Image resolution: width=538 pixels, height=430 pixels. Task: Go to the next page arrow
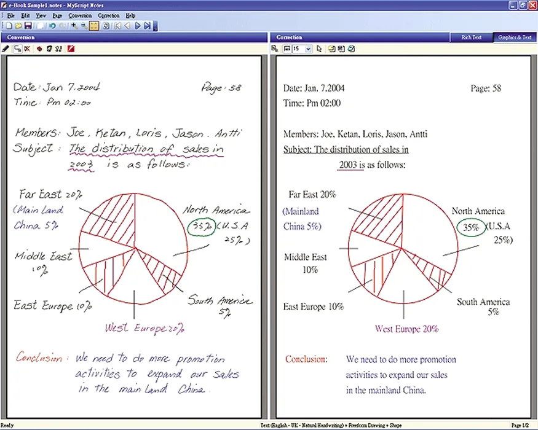click(138, 26)
